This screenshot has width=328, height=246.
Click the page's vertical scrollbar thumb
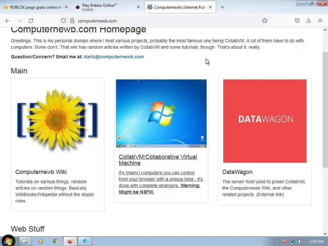coord(325,110)
